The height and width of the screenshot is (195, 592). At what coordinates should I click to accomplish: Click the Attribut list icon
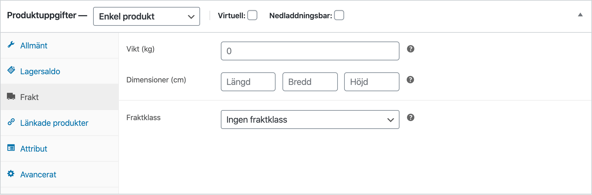coord(11,148)
